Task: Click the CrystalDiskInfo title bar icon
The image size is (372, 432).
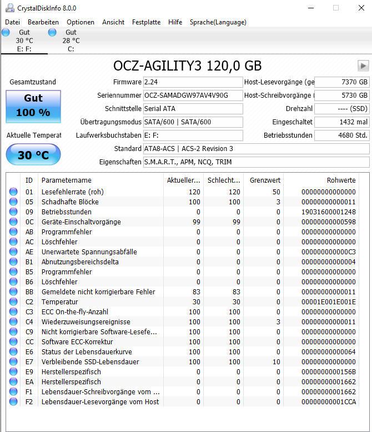Action: (x=10, y=8)
